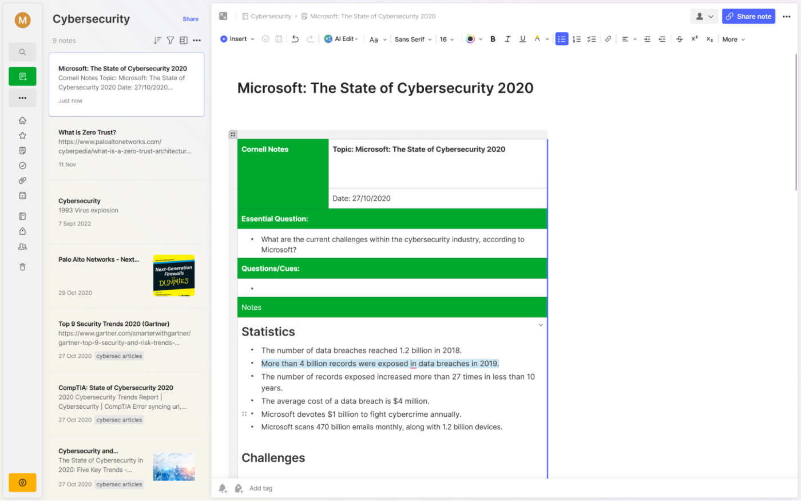This screenshot has height=501, width=801.
Task: Toggle the bulleted list
Action: (562, 39)
